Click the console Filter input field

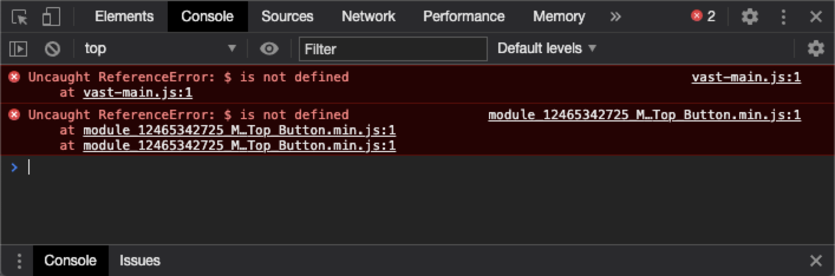pyautogui.click(x=393, y=49)
